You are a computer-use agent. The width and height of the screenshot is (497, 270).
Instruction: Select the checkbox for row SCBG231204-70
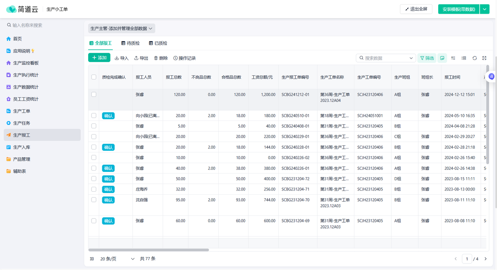click(94, 200)
